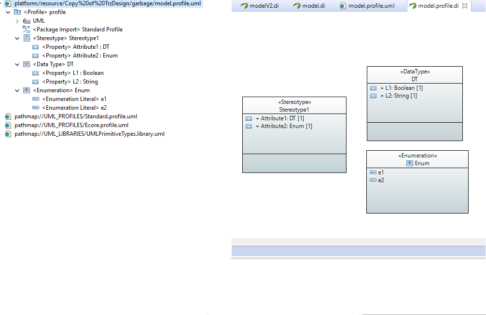Click the Profile icon in the tree

(x=17, y=12)
